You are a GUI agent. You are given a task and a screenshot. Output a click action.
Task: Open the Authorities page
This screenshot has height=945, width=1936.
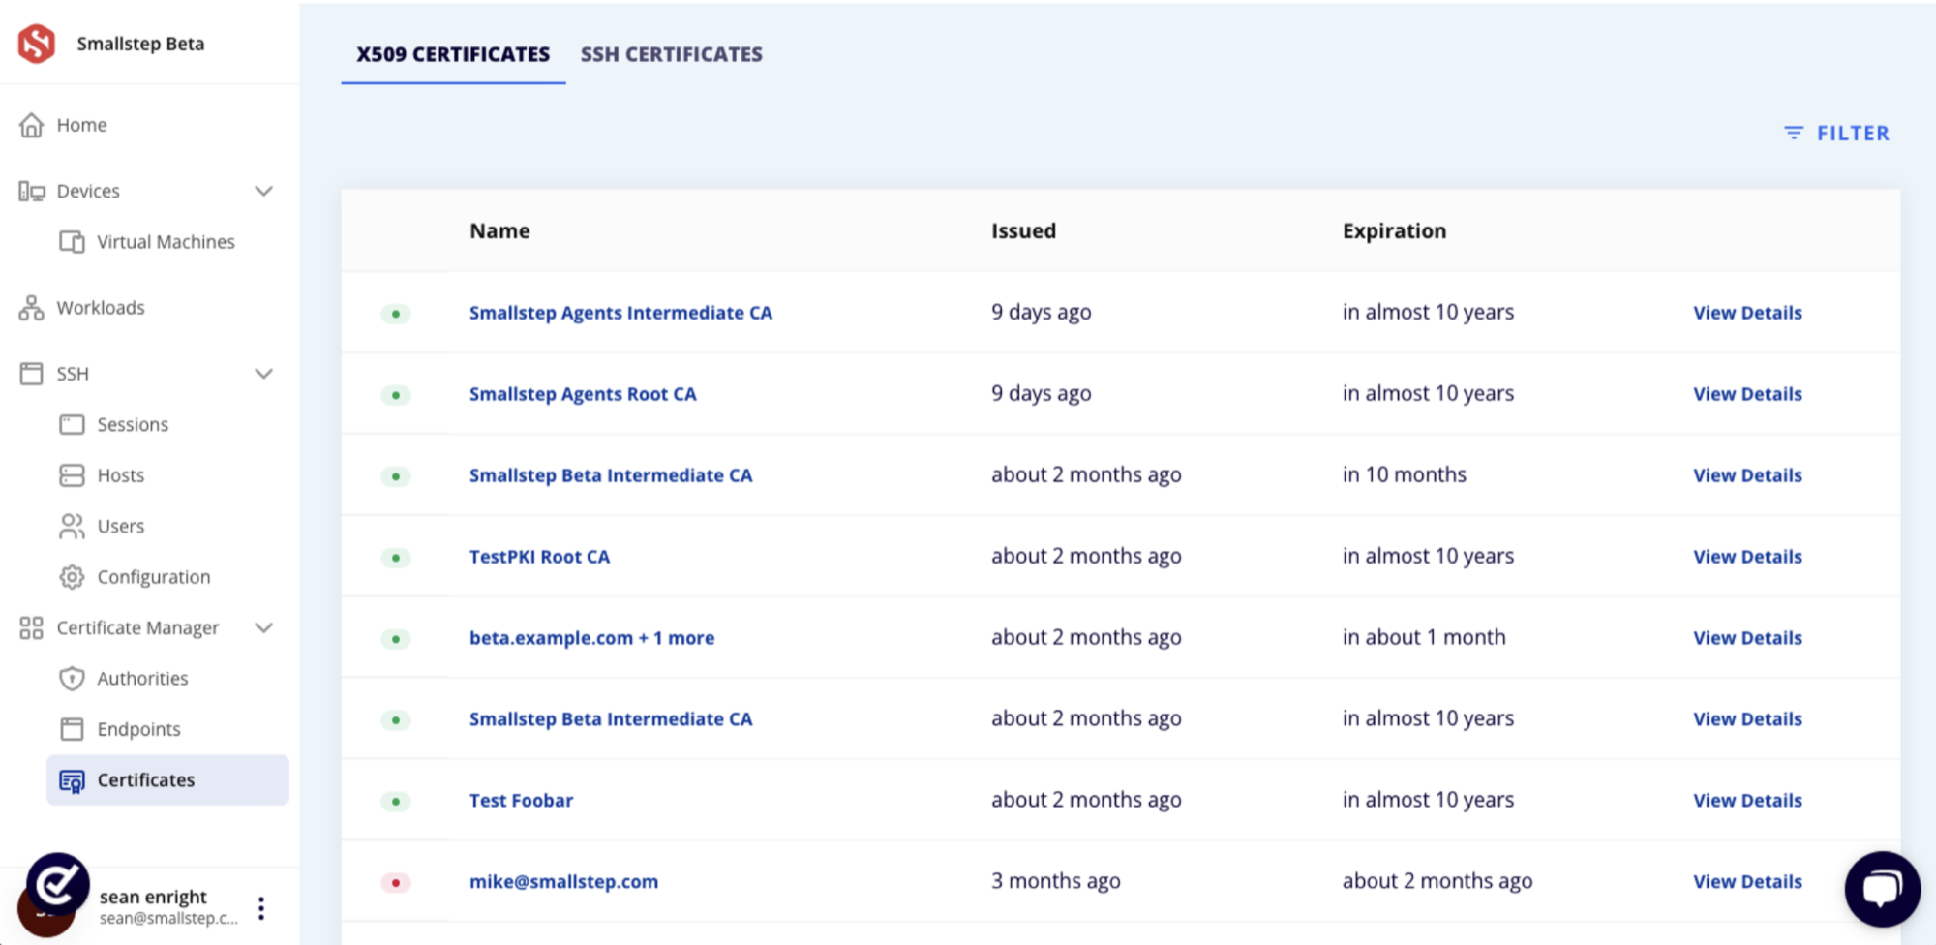coord(142,679)
